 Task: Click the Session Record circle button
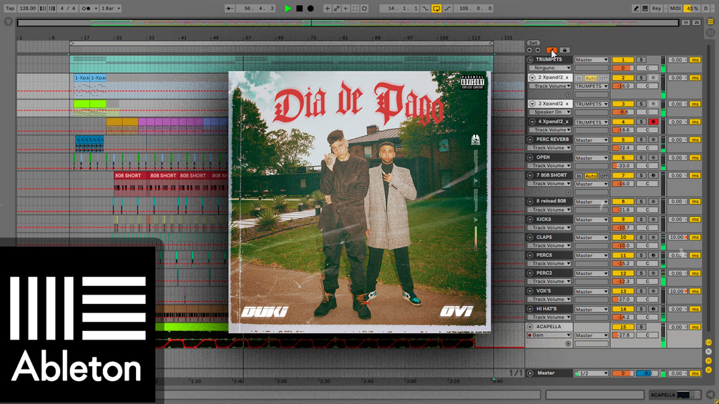(x=365, y=9)
